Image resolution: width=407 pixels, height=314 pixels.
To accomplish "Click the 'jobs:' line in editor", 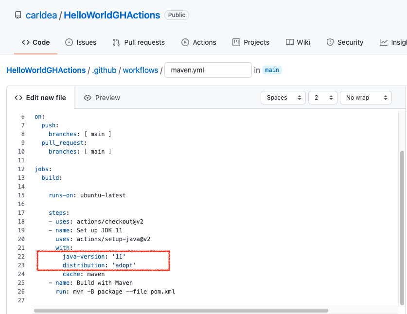I will point(43,169).
